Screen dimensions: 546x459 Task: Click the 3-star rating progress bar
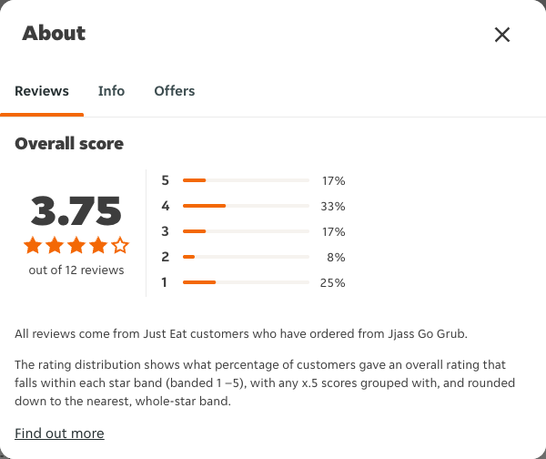coord(246,231)
